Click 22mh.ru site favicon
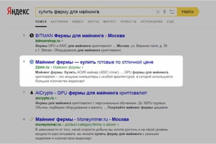This screenshot has width=216, height=144. point(31,62)
